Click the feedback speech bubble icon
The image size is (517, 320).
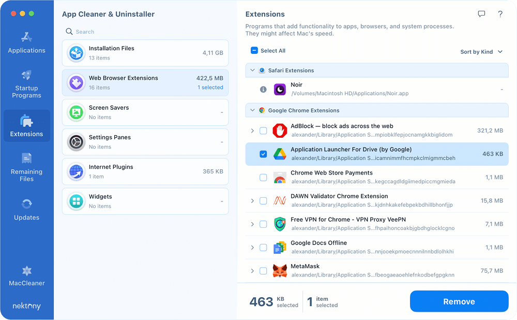pyautogui.click(x=481, y=14)
